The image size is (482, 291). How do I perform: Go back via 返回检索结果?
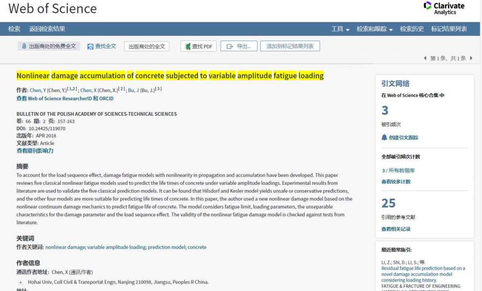tap(47, 29)
